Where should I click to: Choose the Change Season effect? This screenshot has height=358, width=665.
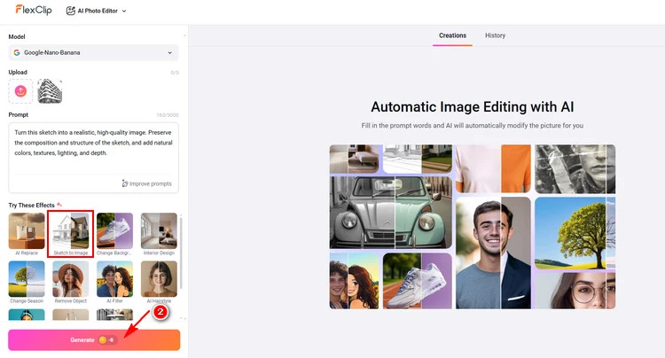27,282
